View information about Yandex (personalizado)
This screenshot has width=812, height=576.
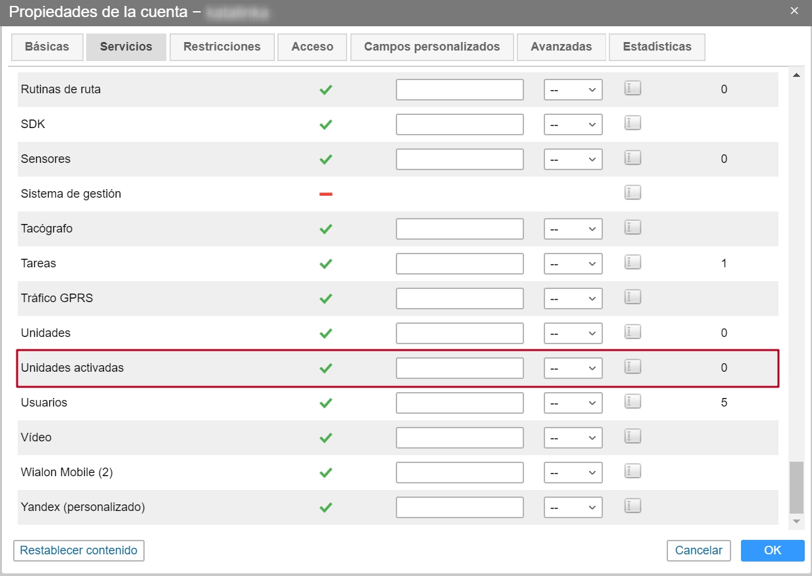(x=632, y=506)
